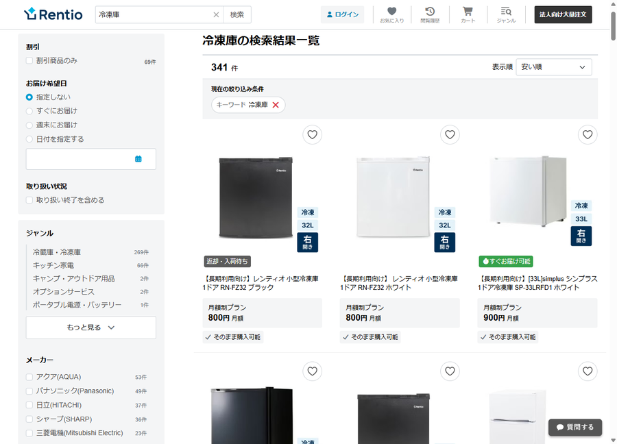Image resolution: width=617 pixels, height=444 pixels.
Task: Click the すぐお届け可能 green badge
Action: pos(506,261)
